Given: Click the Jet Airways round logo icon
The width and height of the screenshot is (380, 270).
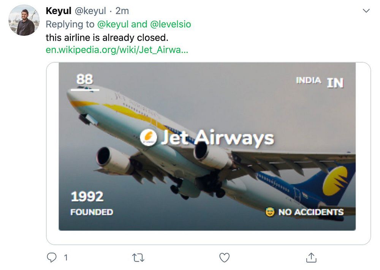Looking at the screenshot, I should click(x=149, y=137).
